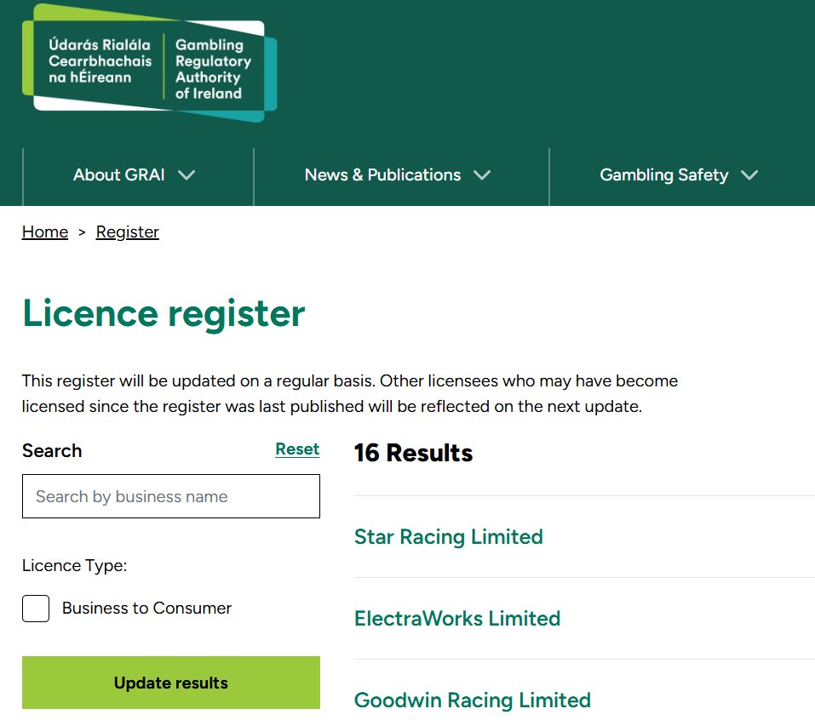Open the Star Racing Limited entry
Viewport: 815px width, 726px height.
point(449,536)
